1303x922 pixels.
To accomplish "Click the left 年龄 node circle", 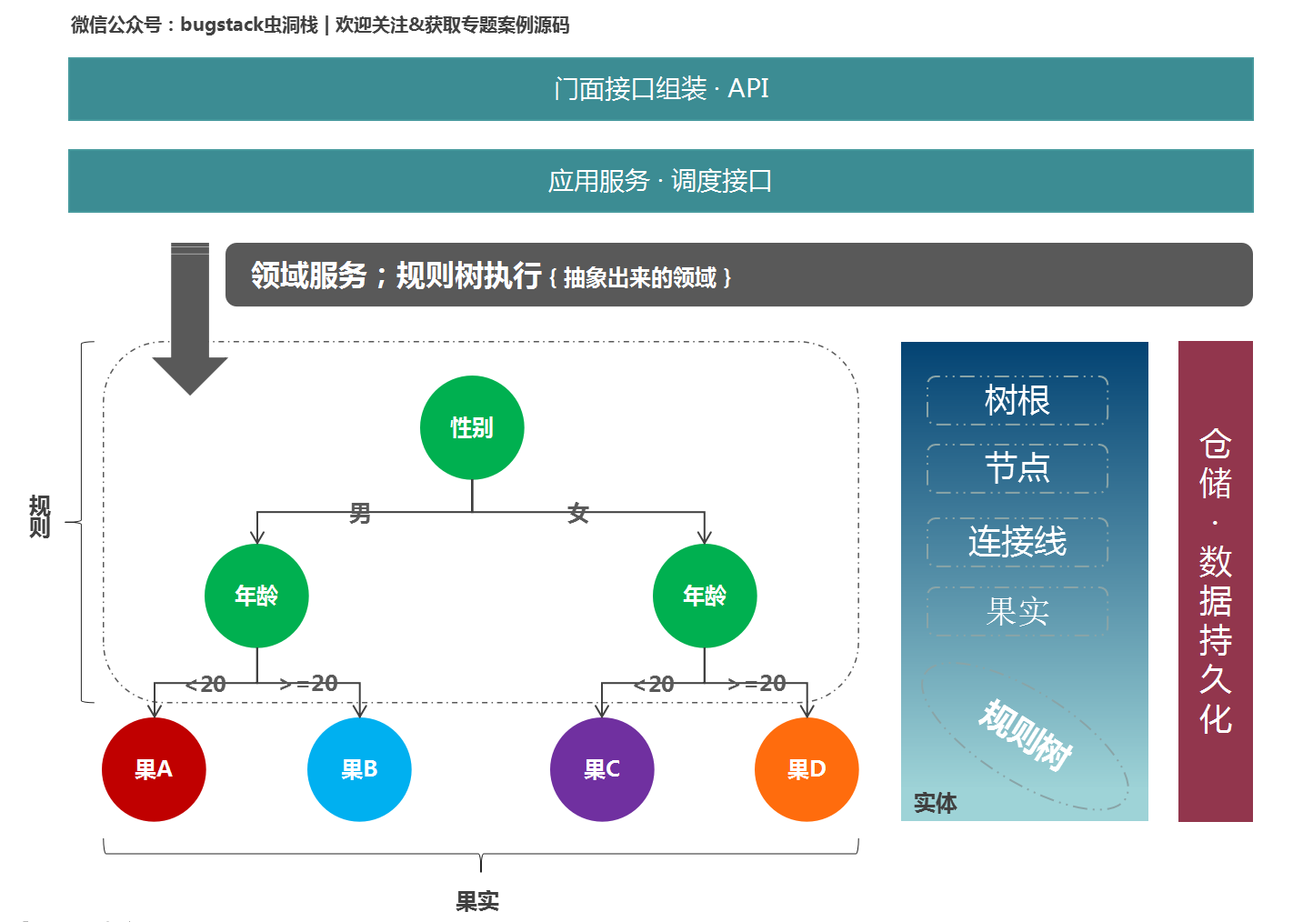I will [x=257, y=595].
